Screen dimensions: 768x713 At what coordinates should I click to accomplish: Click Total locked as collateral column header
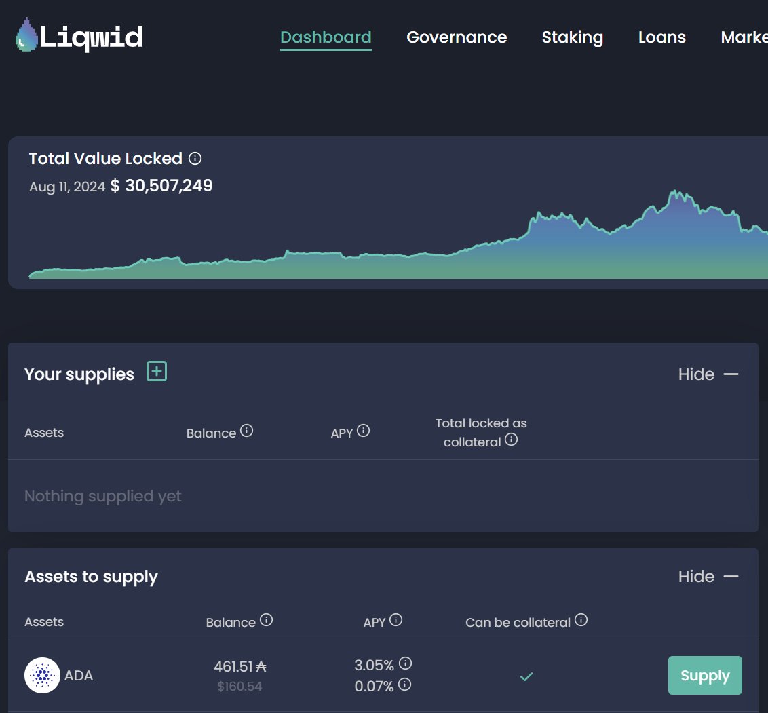point(481,432)
